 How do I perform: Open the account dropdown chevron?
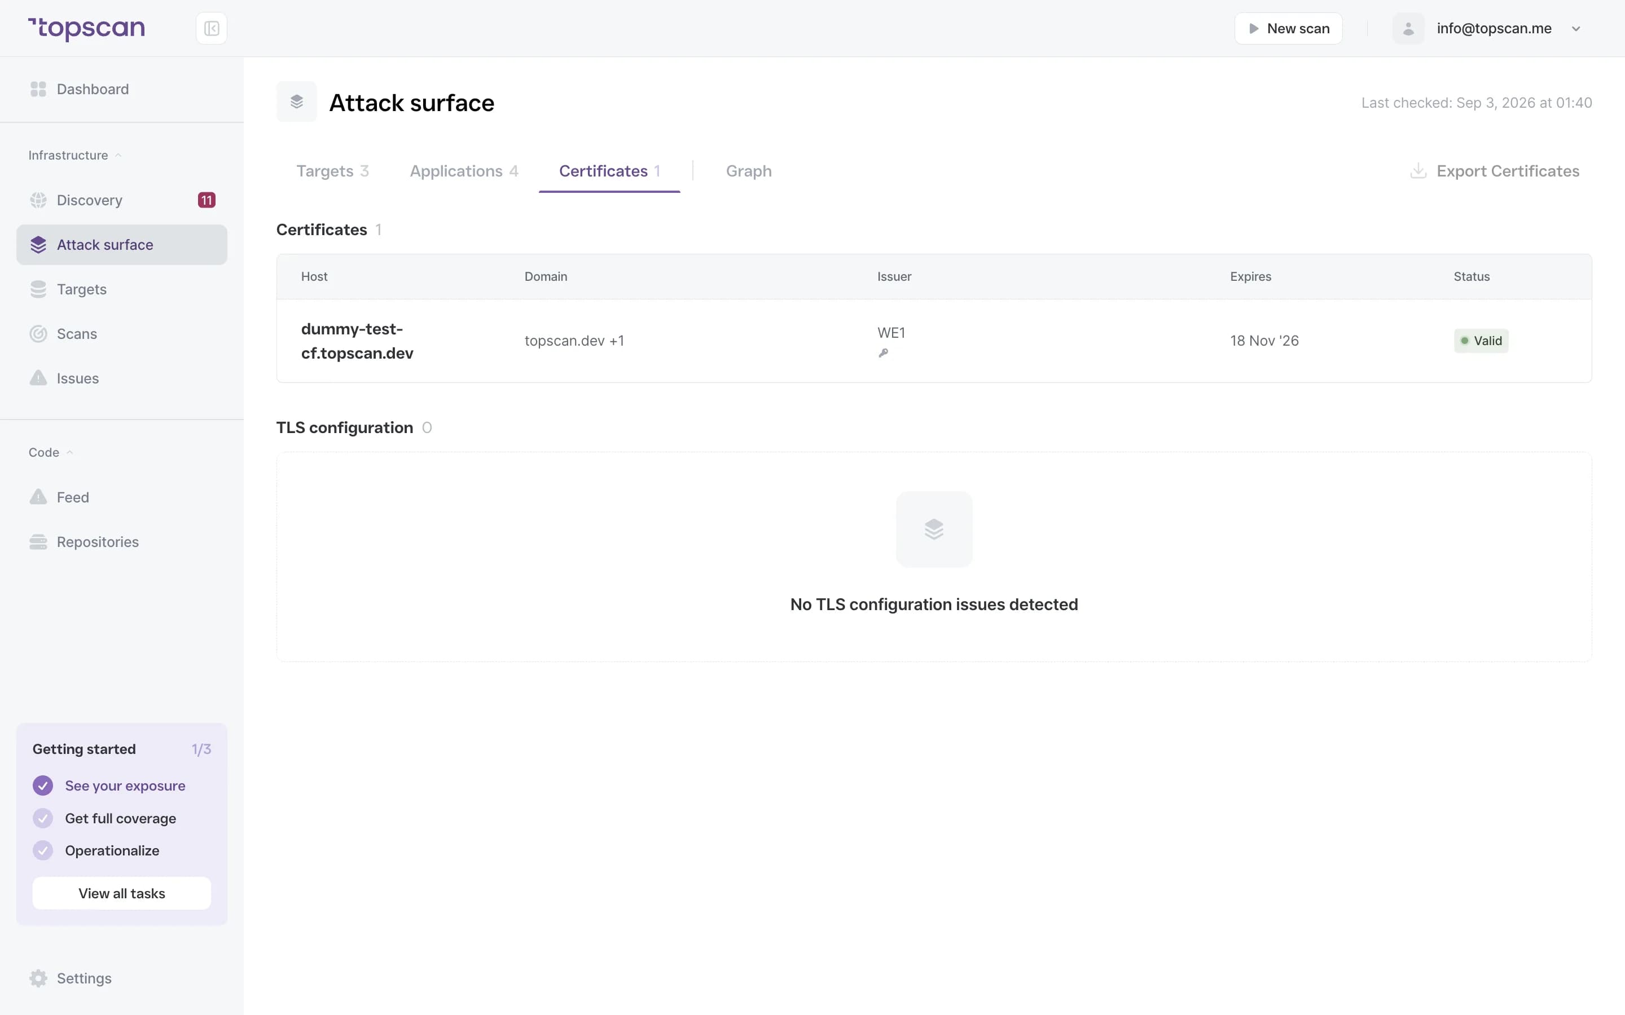click(x=1576, y=28)
